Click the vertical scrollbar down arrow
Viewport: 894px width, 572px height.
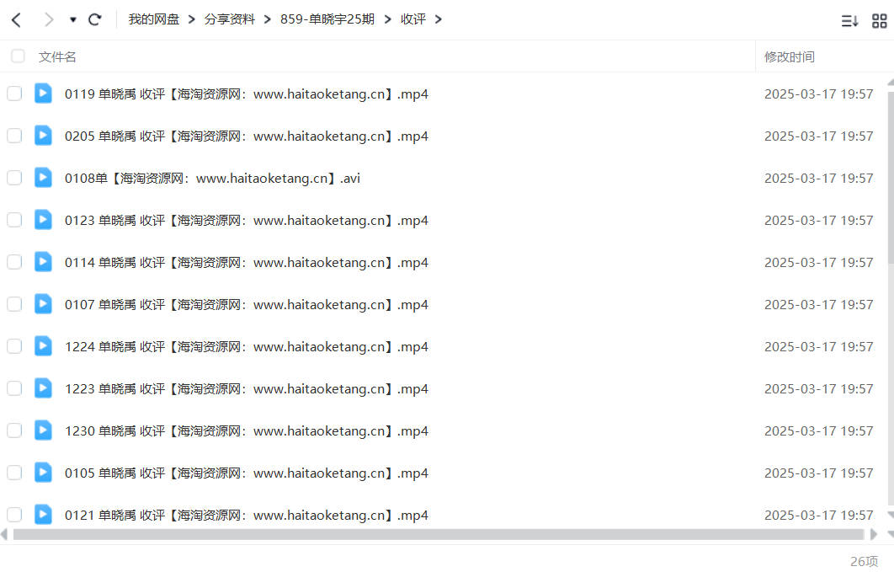pyautogui.click(x=891, y=515)
